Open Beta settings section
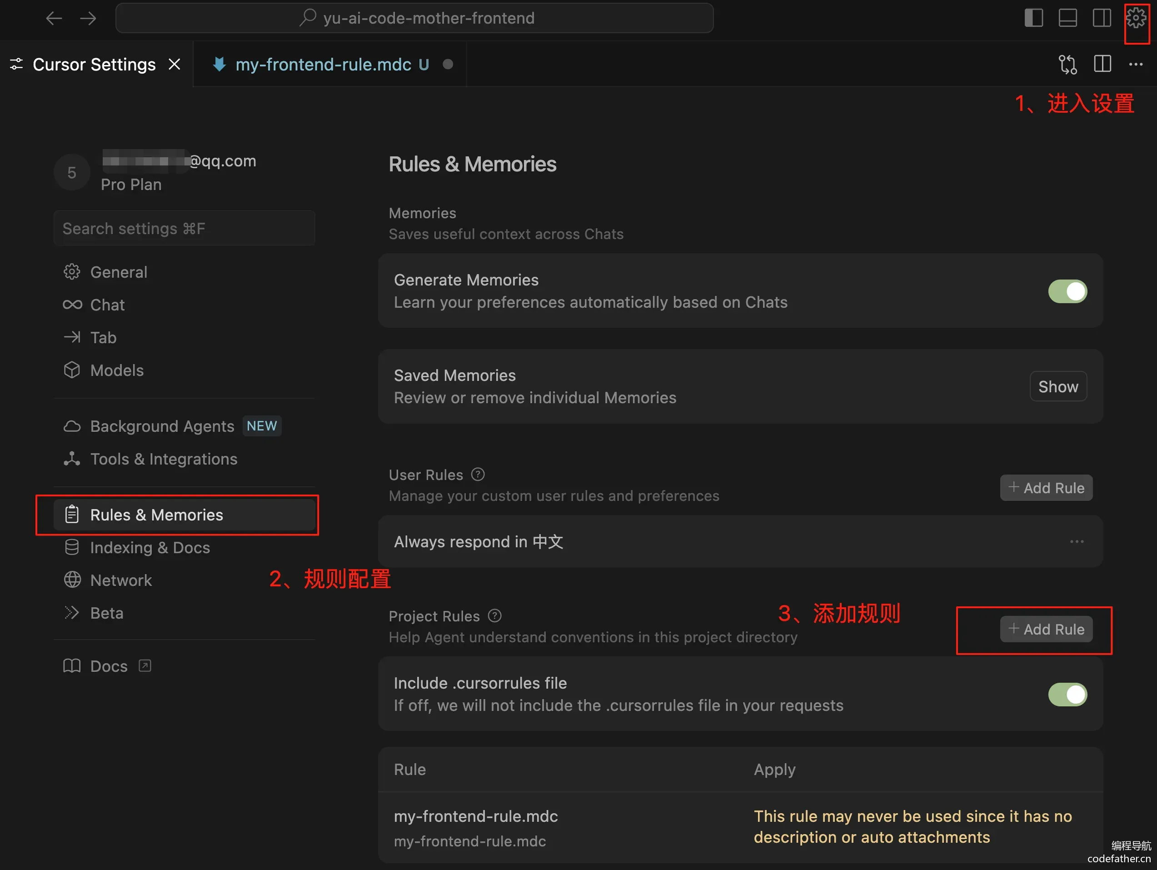This screenshot has width=1157, height=870. tap(184, 613)
